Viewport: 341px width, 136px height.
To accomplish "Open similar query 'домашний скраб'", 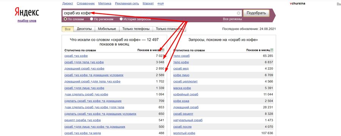I will tap(186, 107).
